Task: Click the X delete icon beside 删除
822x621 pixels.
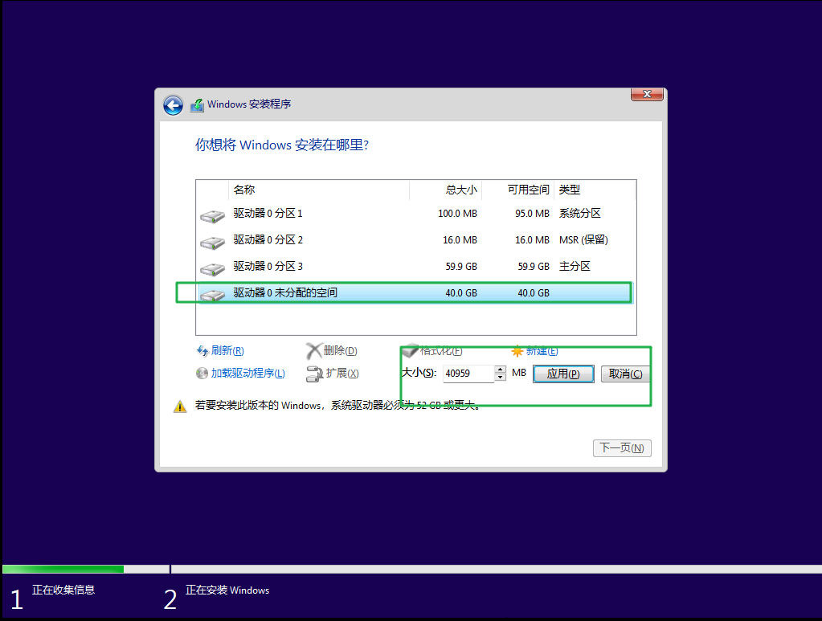Action: 313,350
